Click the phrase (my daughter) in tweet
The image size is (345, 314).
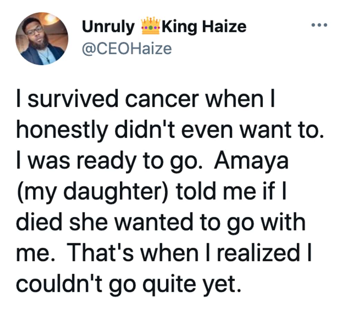(92, 192)
